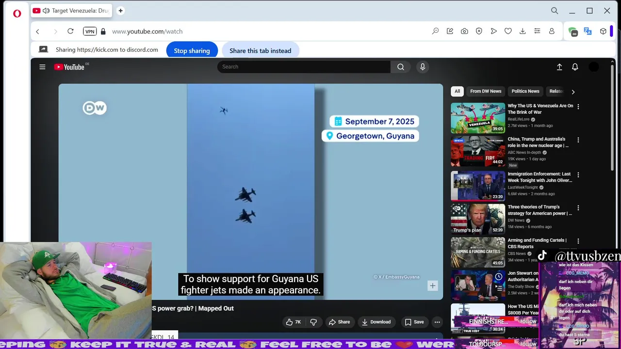Screen dimensions: 621x349
Task: Click the YouTube Search field
Action: pyautogui.click(x=304, y=67)
